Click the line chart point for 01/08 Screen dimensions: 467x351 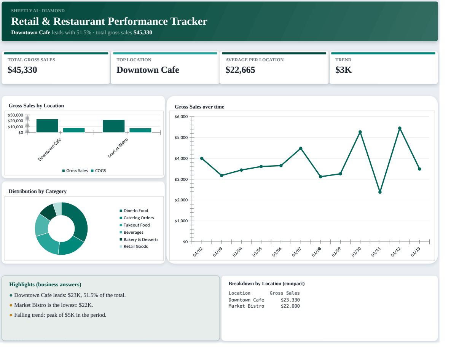pyautogui.click(x=320, y=177)
